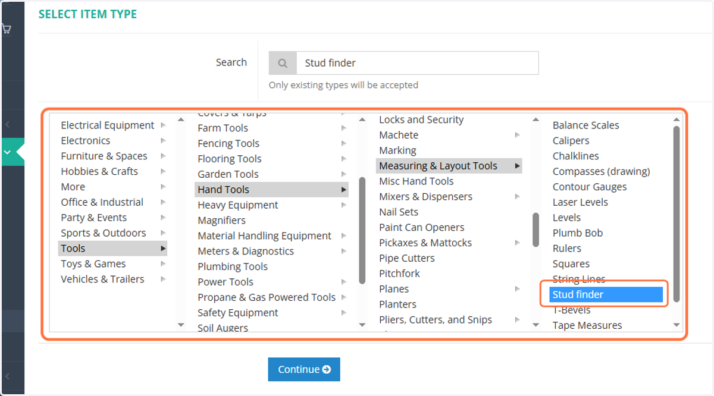This screenshot has width=714, height=396.
Task: Pick Mixers & Dispensers
Action: (x=425, y=197)
